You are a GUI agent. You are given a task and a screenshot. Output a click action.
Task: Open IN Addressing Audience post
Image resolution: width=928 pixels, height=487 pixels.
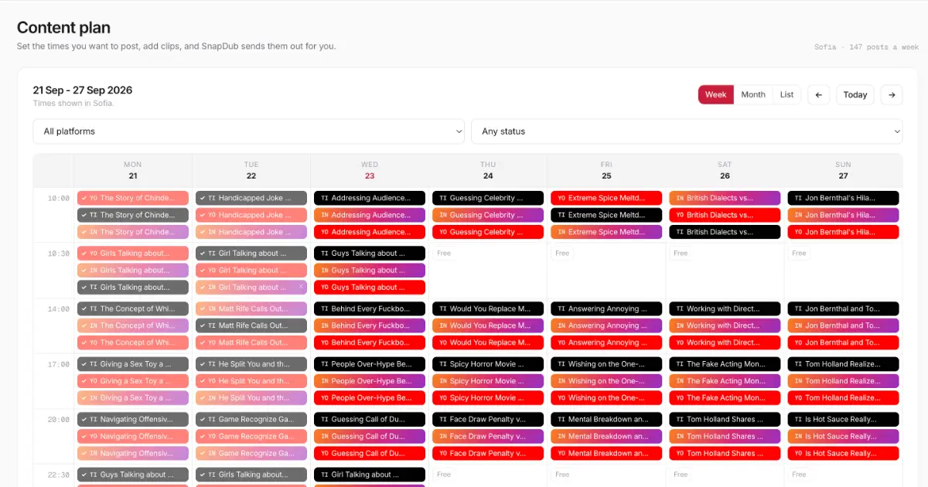(x=370, y=215)
